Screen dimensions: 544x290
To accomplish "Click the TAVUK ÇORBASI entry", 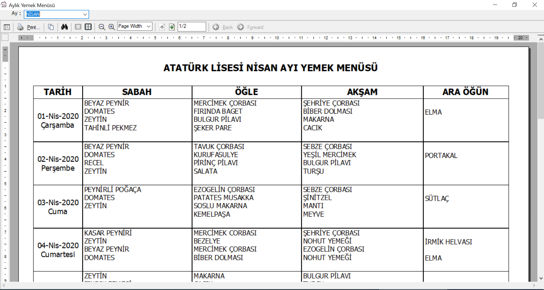I will (219, 147).
